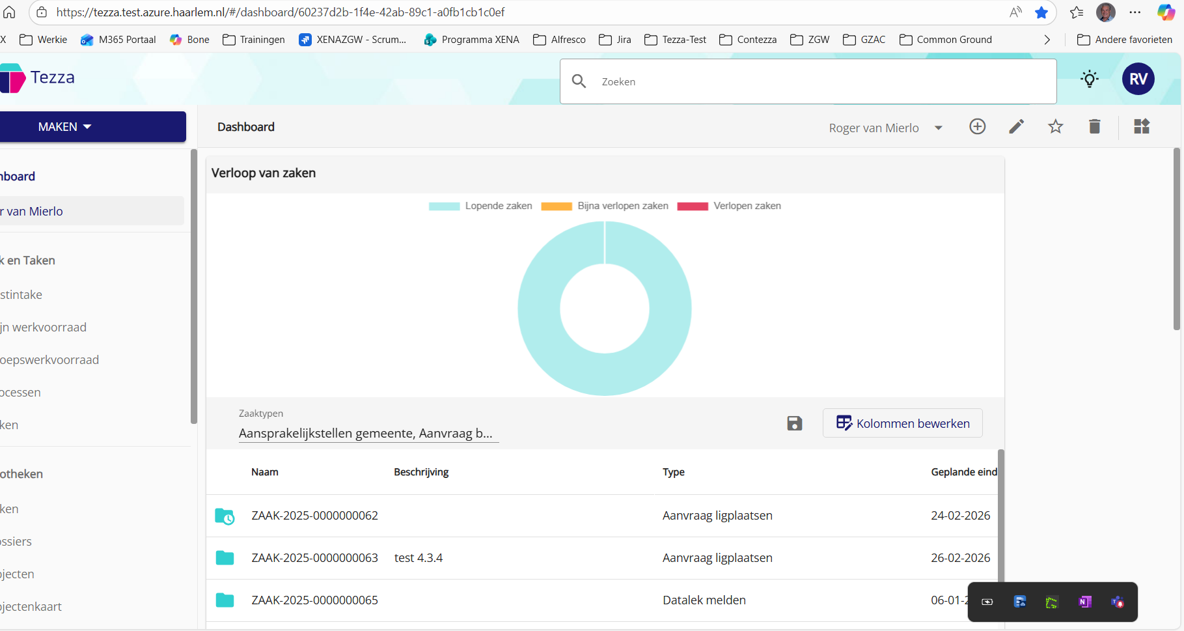Viewport: 1184px width, 631px height.
Task: Click the add dashboard plus icon
Action: click(977, 127)
